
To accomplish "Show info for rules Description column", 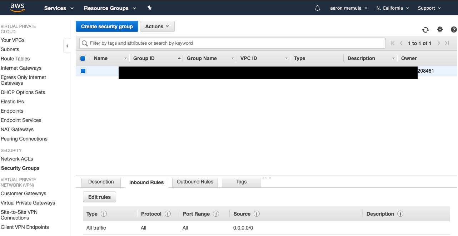I will (x=400, y=214).
